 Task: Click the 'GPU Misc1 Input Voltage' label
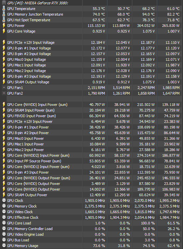point(27,65)
